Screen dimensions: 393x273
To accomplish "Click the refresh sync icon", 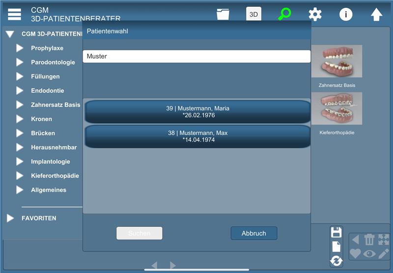I will (336, 261).
